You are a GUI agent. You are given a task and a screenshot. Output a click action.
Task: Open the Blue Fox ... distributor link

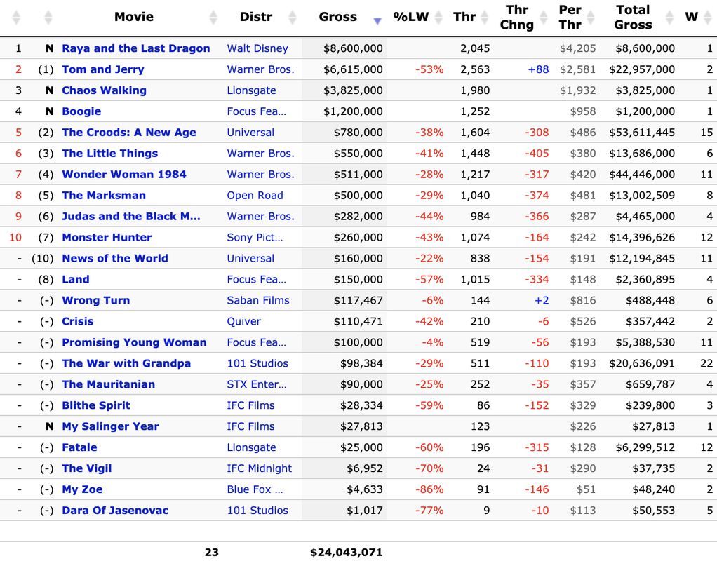pyautogui.click(x=255, y=490)
